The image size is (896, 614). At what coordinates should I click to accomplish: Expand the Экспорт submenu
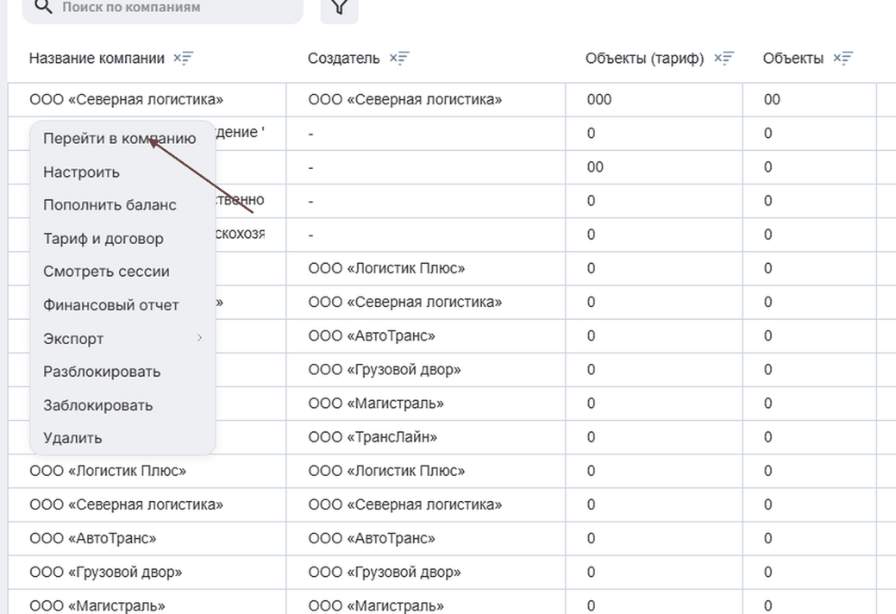click(122, 339)
